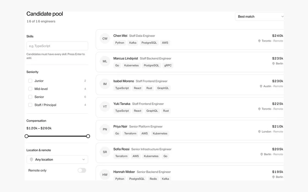Click the Kubernetes tag on Marcus Lindqvist's card

(131, 65)
